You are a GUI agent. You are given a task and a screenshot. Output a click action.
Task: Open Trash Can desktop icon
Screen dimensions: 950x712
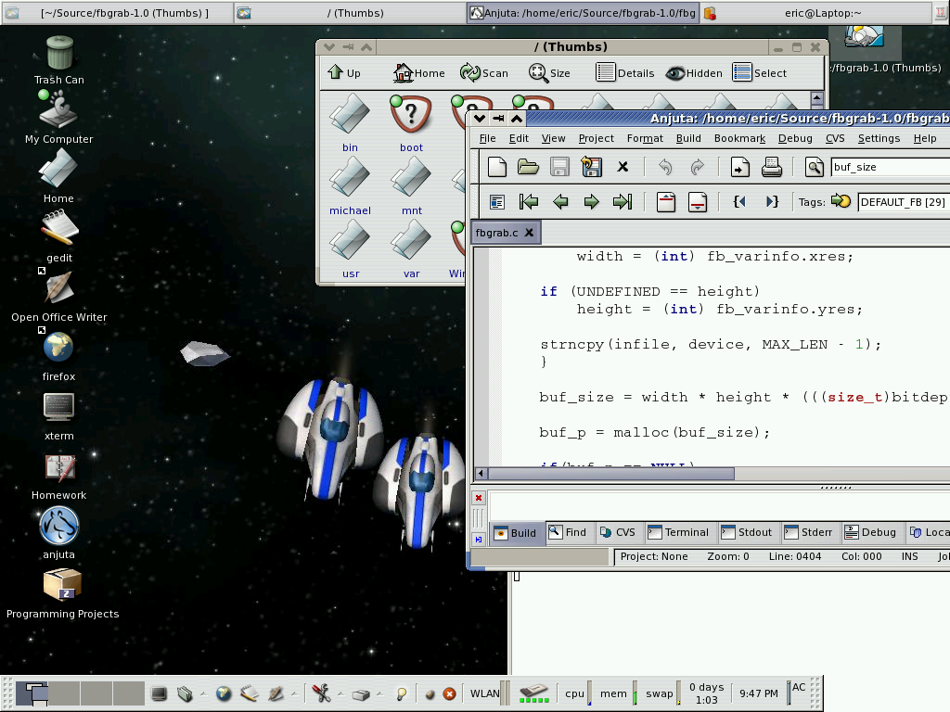click(58, 59)
